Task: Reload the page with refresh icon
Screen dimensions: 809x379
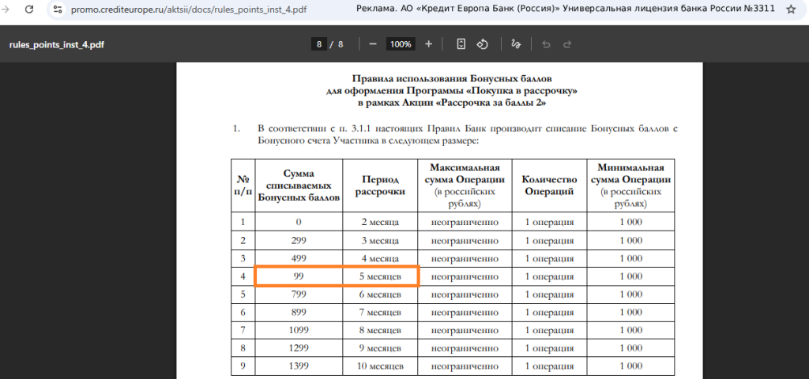Action: coord(29,9)
